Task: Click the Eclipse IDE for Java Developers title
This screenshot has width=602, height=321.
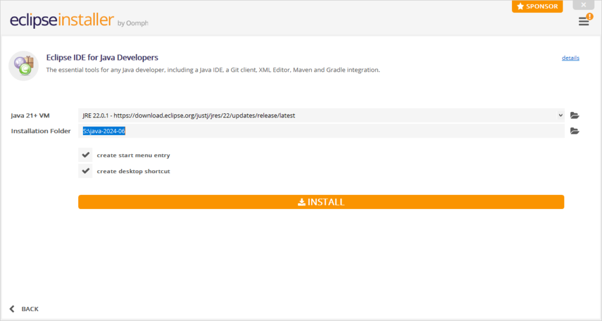Action: tap(102, 58)
